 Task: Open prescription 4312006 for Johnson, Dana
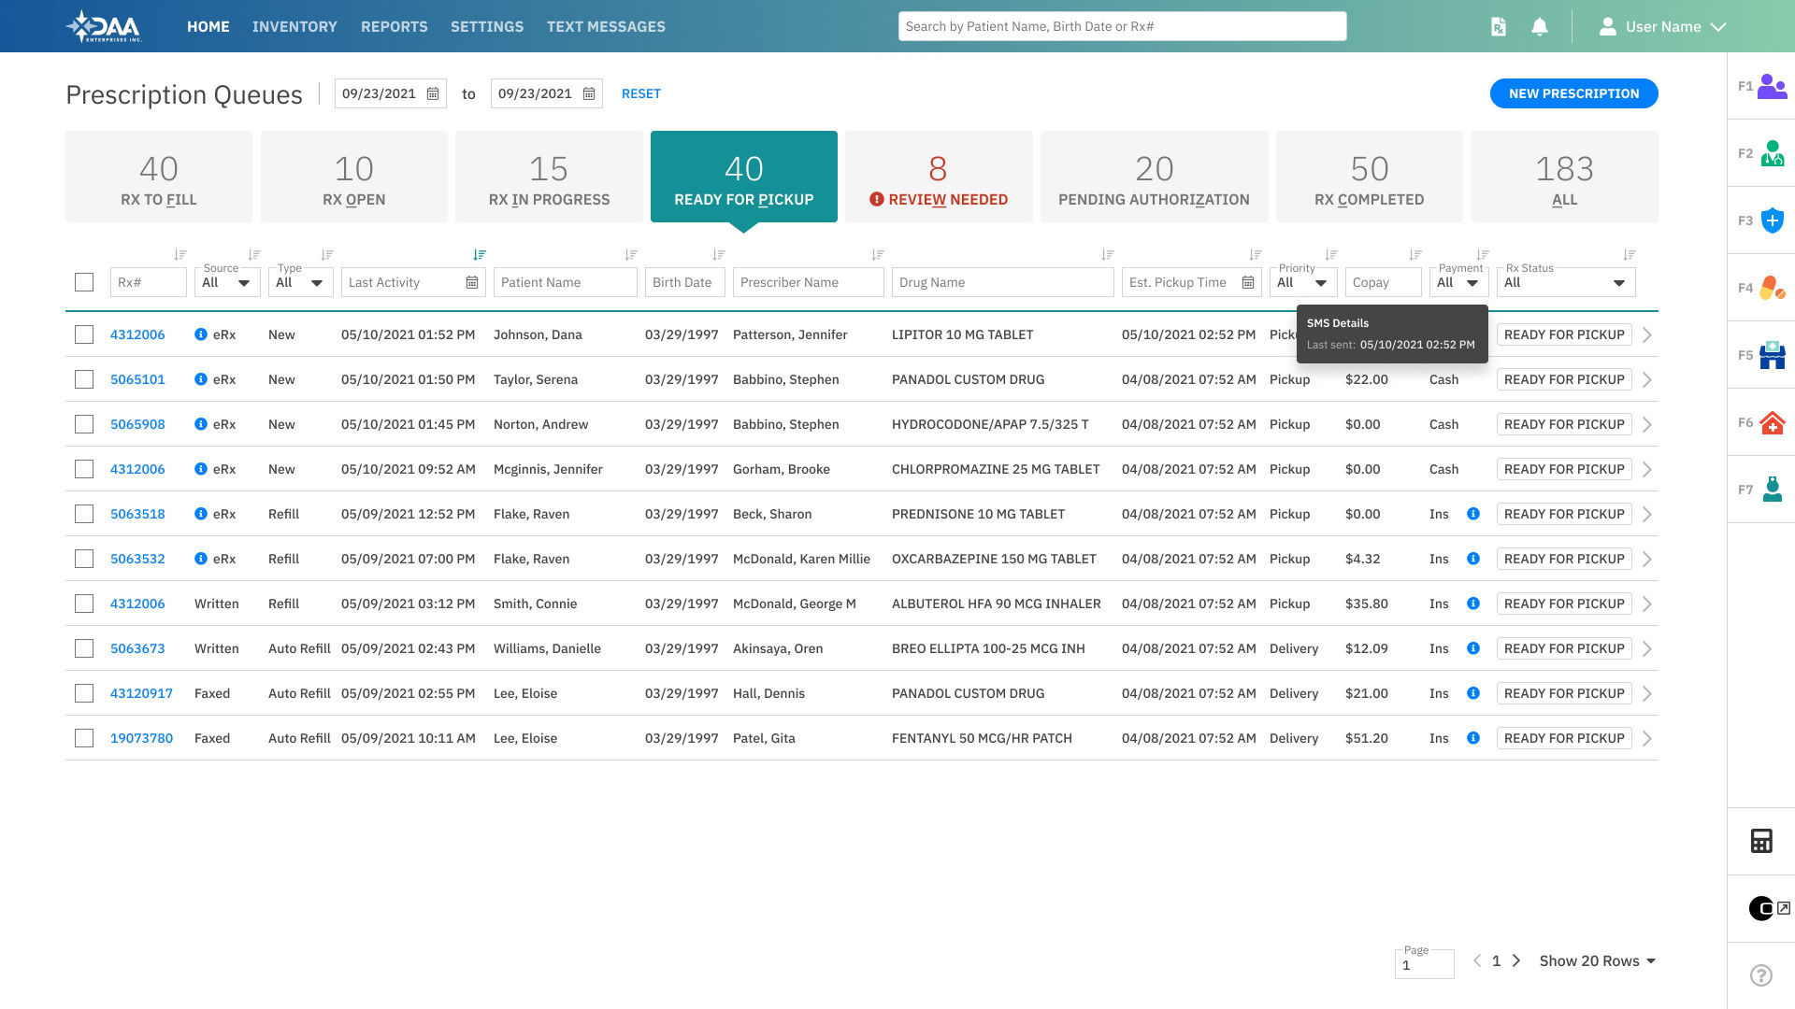pos(137,334)
